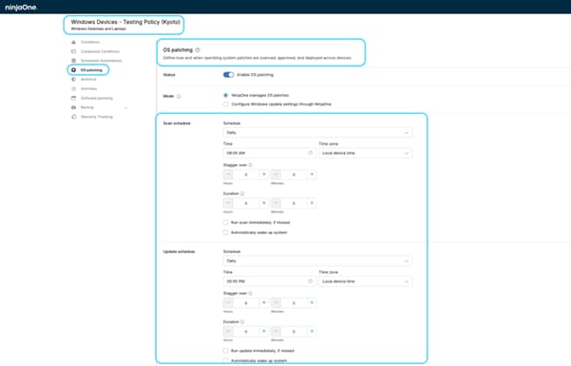This screenshot has width=571, height=366.
Task: Open the last sidebar item below Backup
Action: (97, 117)
